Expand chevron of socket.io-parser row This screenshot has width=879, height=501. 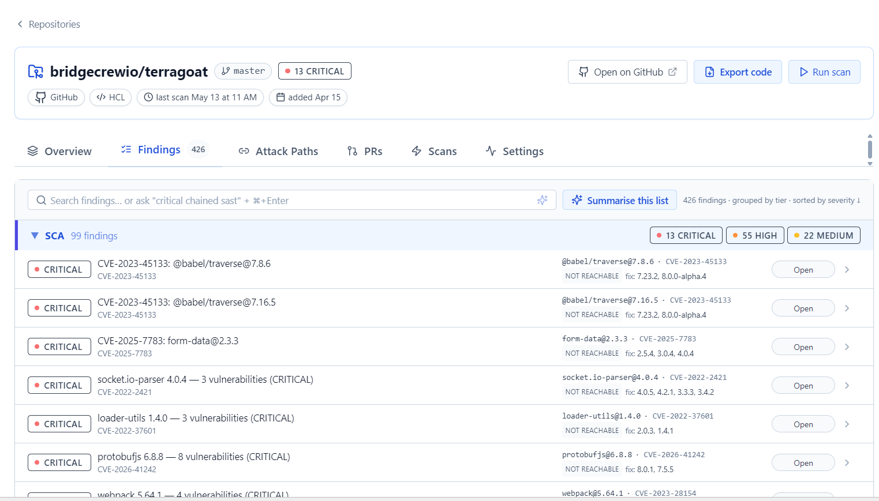[847, 385]
